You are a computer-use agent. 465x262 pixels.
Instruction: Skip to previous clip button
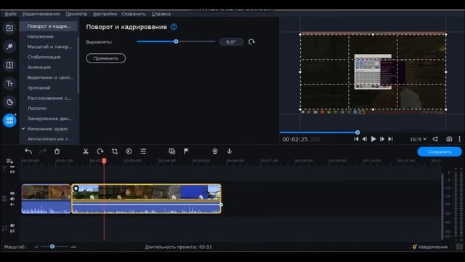point(356,139)
